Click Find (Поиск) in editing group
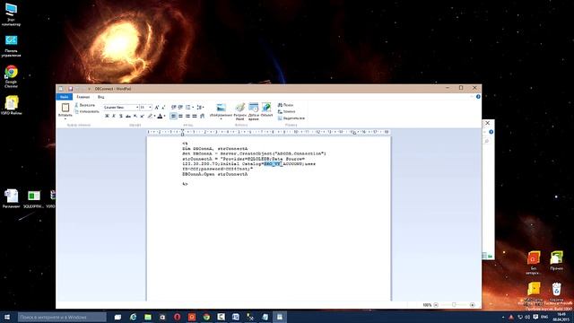 (285, 105)
